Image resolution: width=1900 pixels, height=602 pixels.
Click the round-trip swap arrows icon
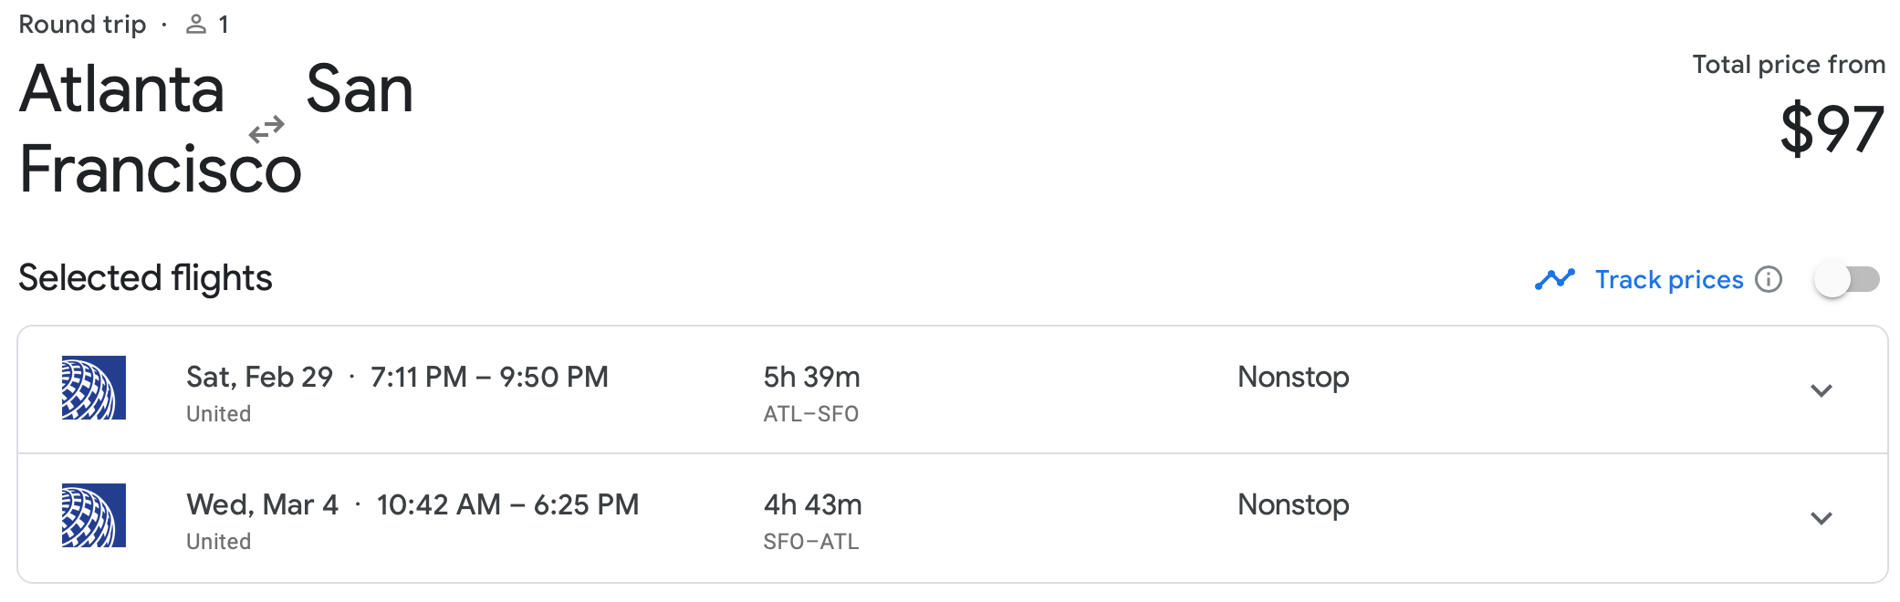266,130
